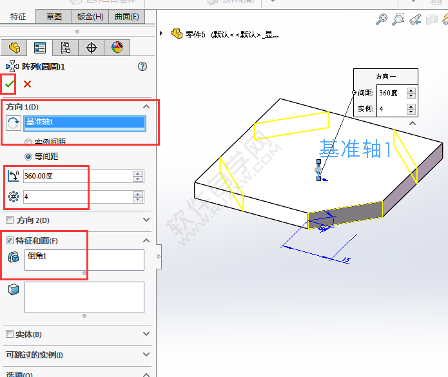Edit 实例 value 4 in callout
Image resolution: width=448 pixels, height=377 pixels.
(392, 109)
